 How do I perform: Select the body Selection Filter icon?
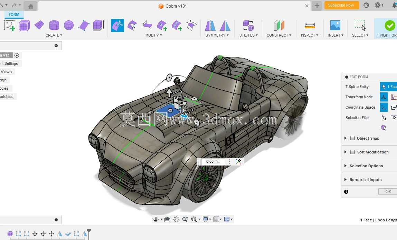384,128
